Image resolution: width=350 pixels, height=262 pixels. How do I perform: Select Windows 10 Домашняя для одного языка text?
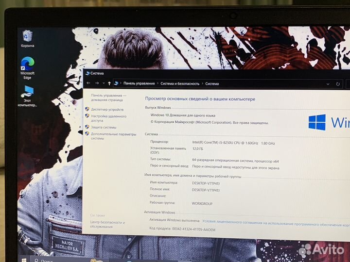click(183, 115)
